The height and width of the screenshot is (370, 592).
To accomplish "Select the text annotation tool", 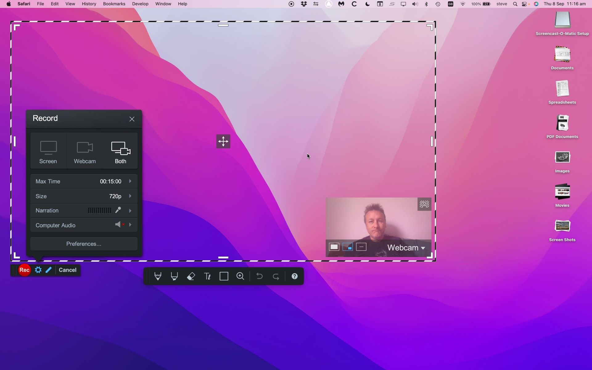I will 208,276.
